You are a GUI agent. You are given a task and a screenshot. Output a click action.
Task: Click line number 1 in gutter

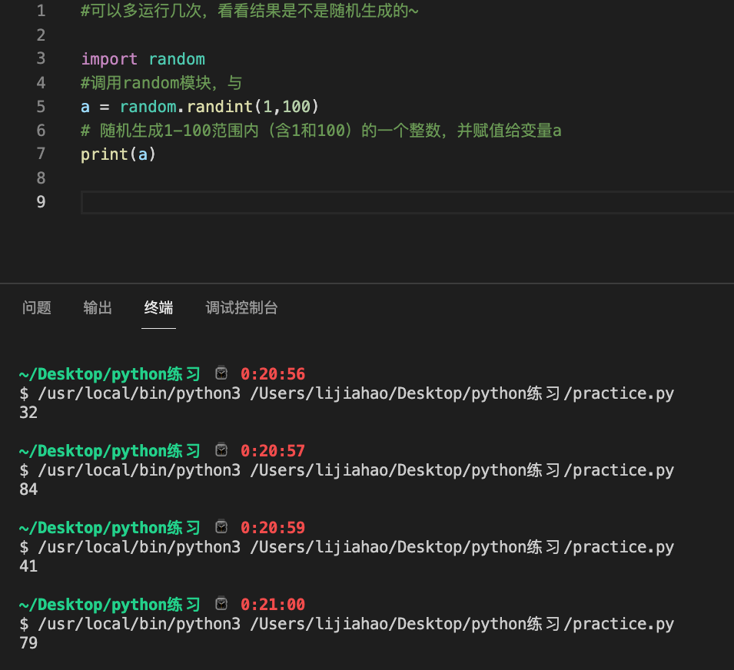pos(42,11)
